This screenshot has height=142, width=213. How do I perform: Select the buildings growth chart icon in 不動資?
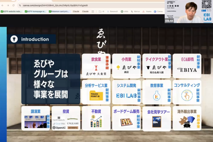click(x=96, y=121)
